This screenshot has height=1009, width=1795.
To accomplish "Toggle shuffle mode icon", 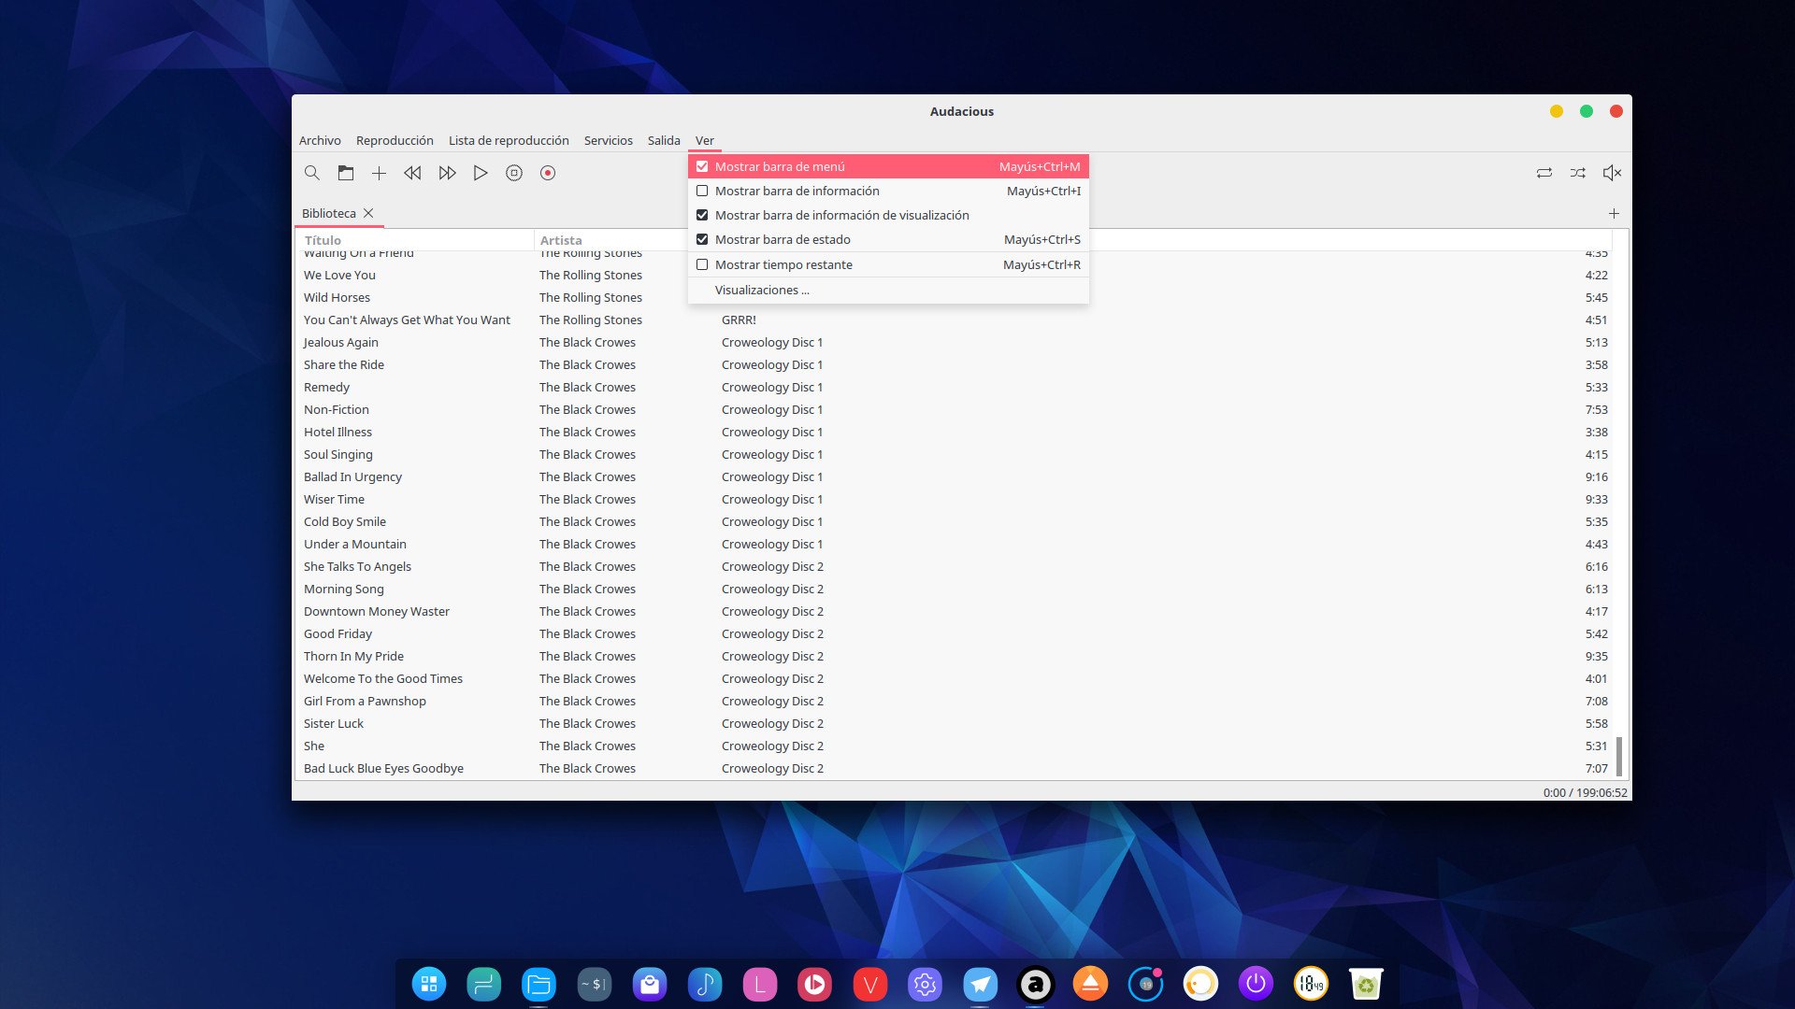I will point(1578,173).
